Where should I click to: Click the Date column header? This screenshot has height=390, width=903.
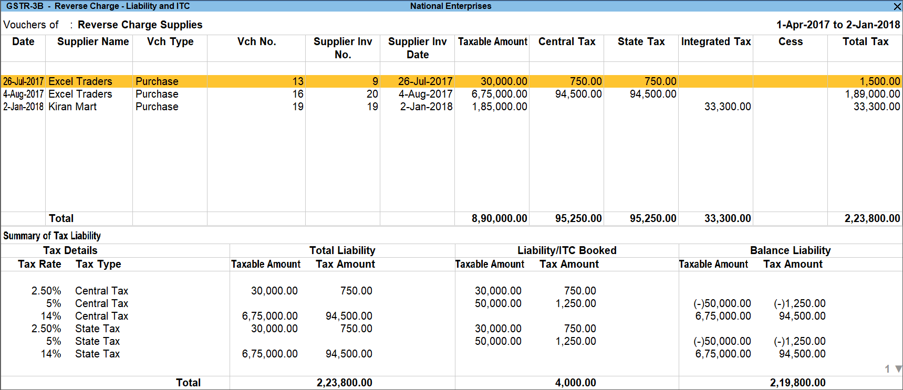click(x=23, y=41)
